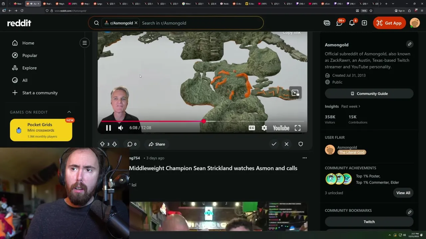This screenshot has width=426, height=239.
Task: Open three-dot menu on Sean Strickland post
Action: click(305, 158)
